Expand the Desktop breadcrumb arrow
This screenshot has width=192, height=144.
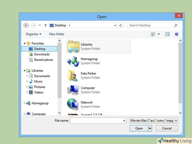pos(70,25)
